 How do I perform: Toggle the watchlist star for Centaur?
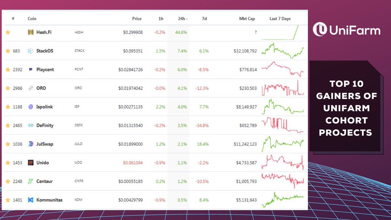pos(8,181)
